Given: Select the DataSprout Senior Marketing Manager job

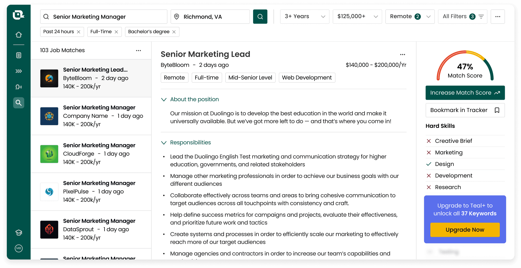Looking at the screenshot, I should click(x=91, y=230).
